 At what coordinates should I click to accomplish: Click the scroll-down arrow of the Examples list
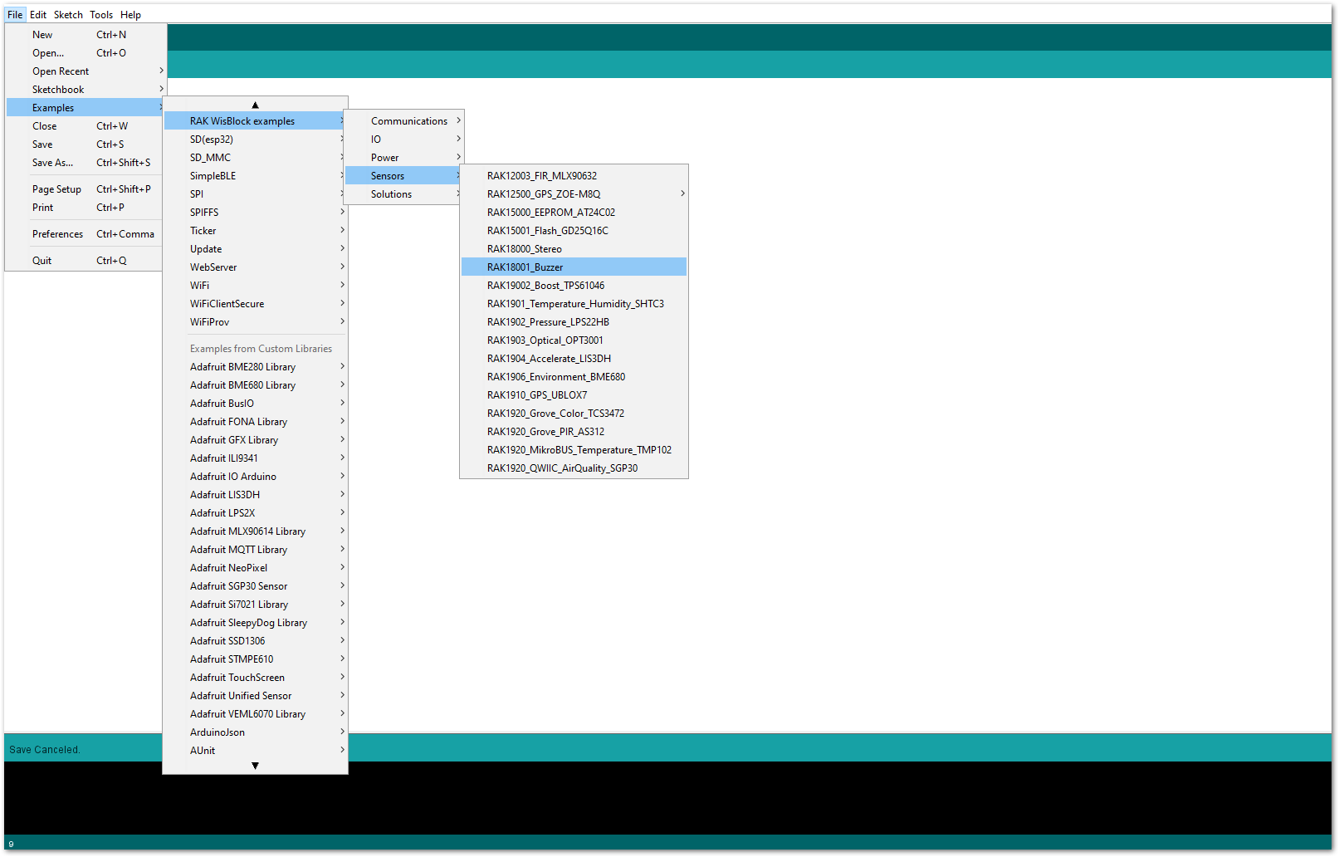pos(255,766)
